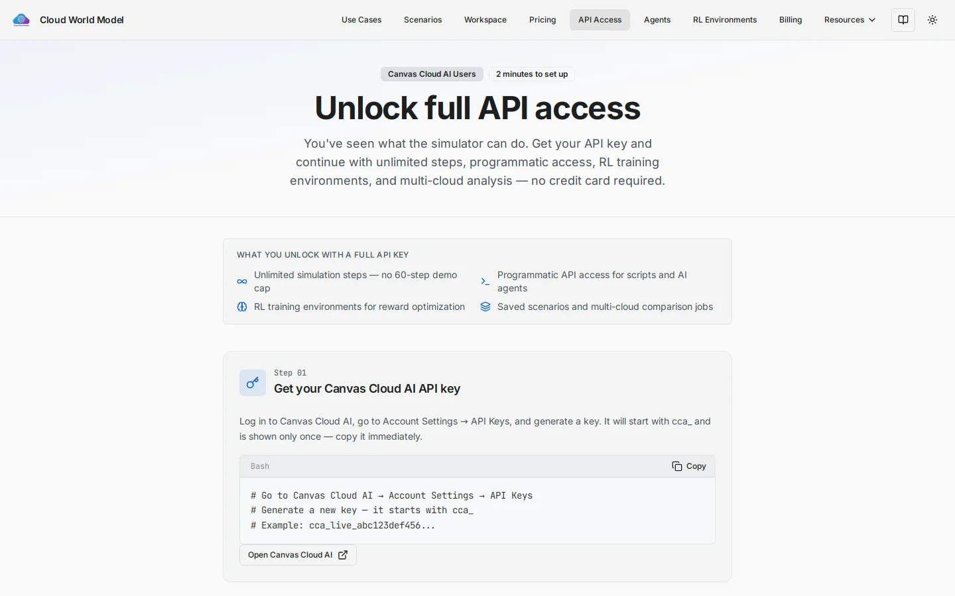955x596 pixels.
Task: Go to the Scenarios page
Action: 422,20
